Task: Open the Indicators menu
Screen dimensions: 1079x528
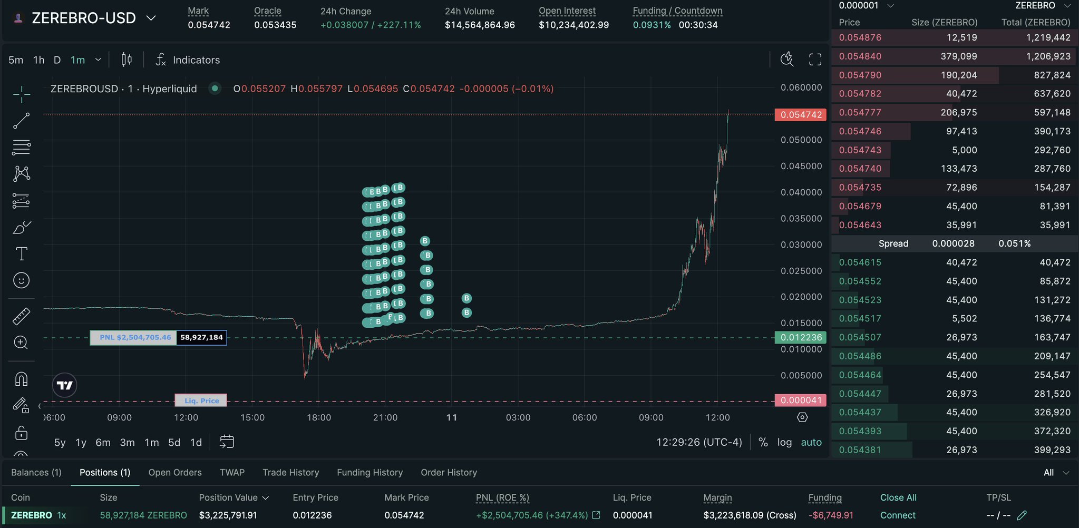Action: click(x=188, y=60)
